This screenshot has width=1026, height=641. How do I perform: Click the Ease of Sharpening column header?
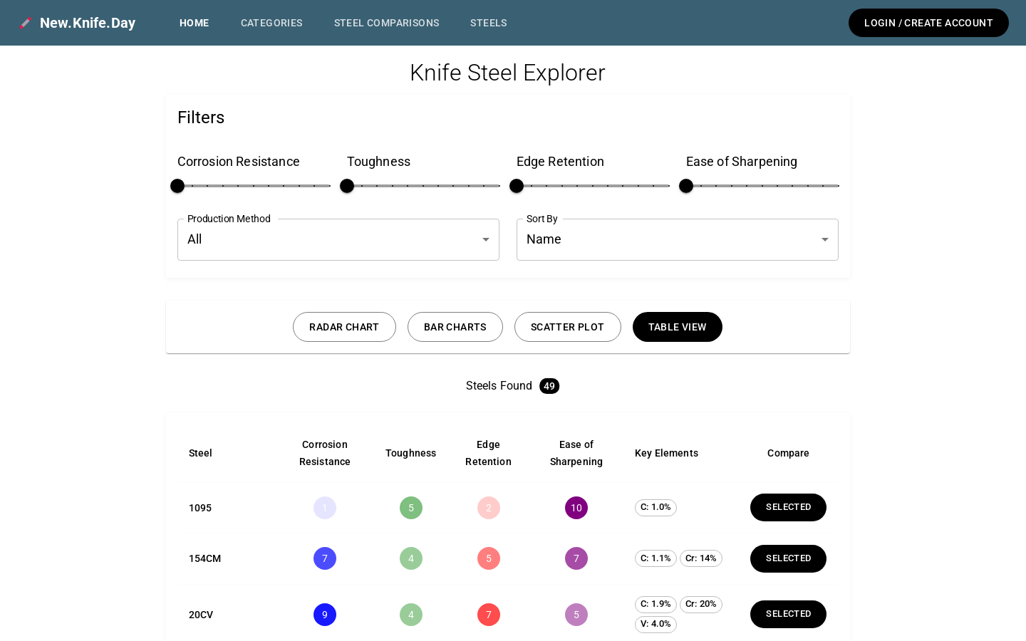tap(576, 453)
